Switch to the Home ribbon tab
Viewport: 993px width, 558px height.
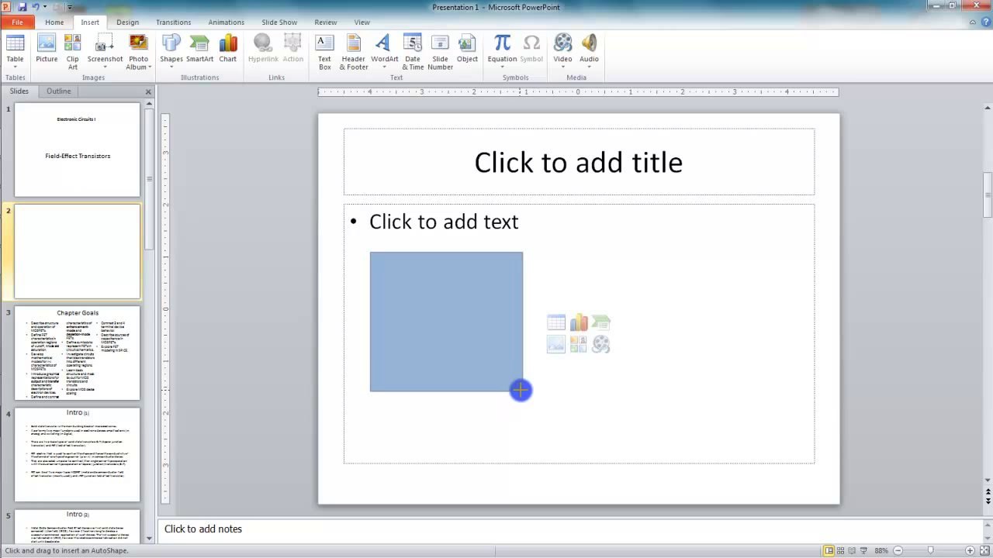(54, 22)
